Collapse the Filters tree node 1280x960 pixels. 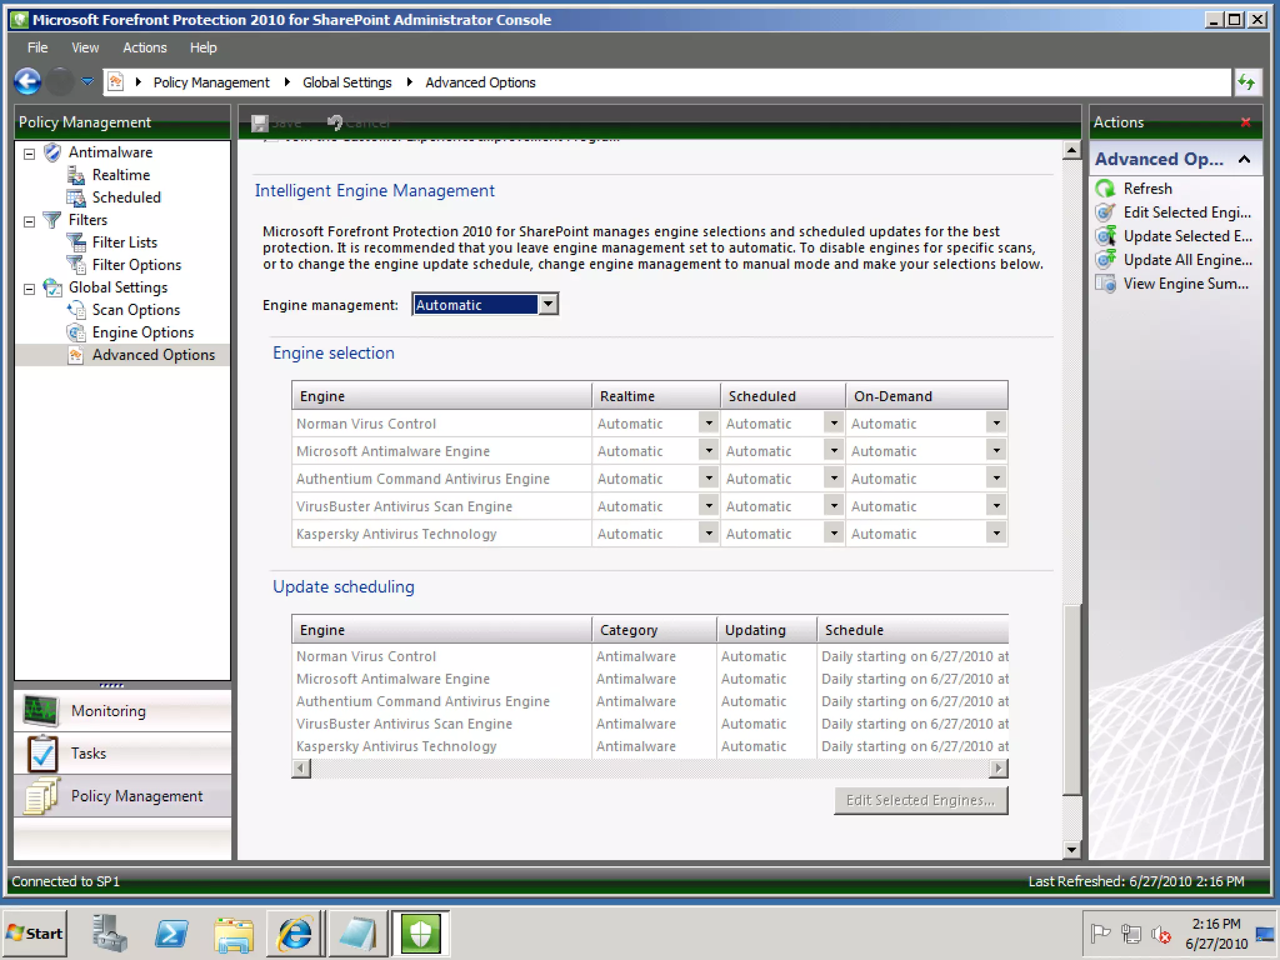tap(29, 221)
